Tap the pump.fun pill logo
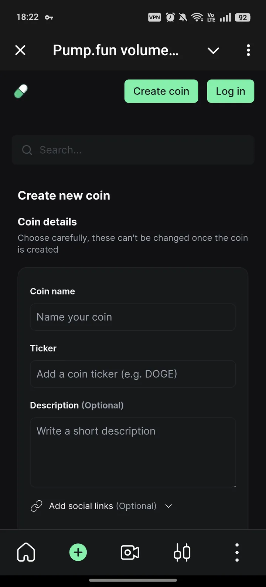Screen dimensions: 266x587 click(21, 91)
